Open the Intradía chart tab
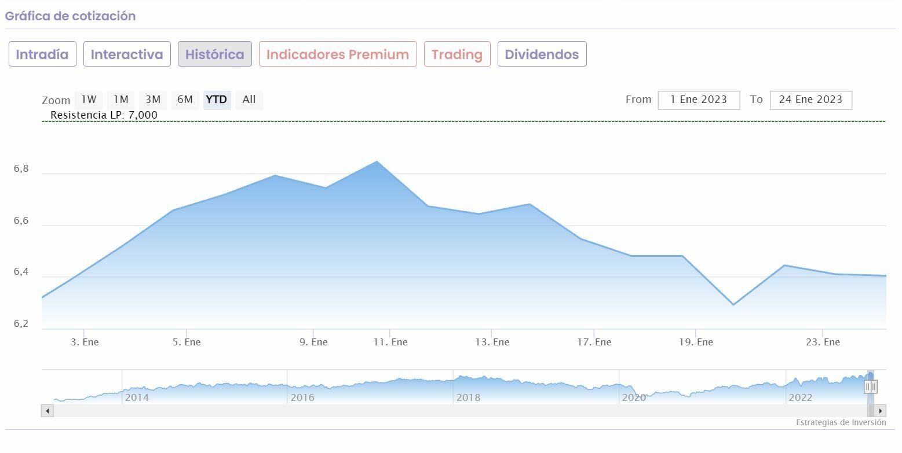 (42, 54)
